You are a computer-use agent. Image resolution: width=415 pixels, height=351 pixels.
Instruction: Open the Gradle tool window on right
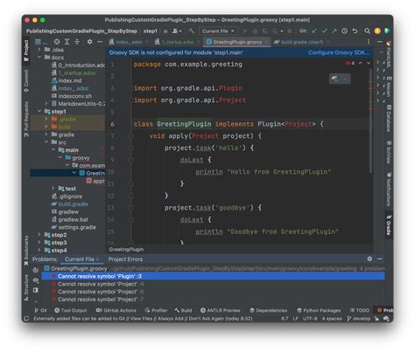pos(389,224)
